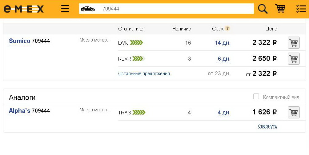Open the shopping cart in header
Image resolution: width=309 pixels, height=155 pixels.
(280, 9)
